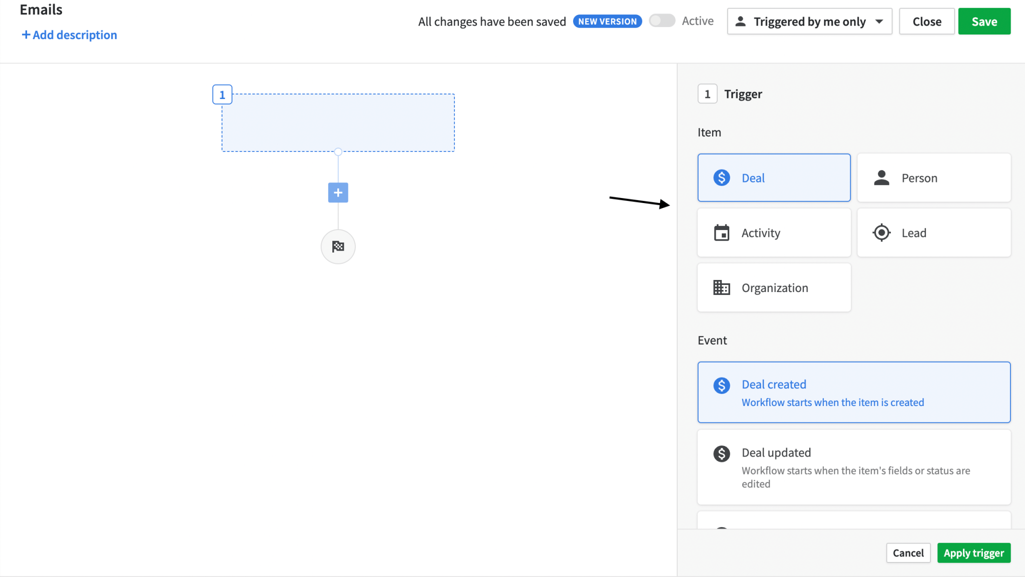Click the Emails workflow title
Viewport: 1025px width, 577px height.
42,9
